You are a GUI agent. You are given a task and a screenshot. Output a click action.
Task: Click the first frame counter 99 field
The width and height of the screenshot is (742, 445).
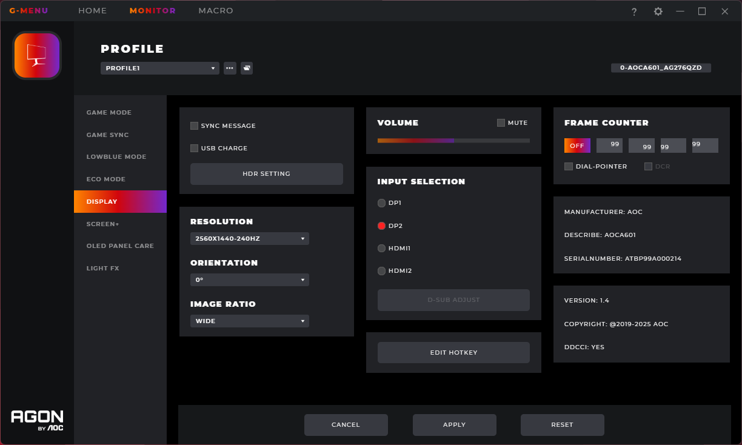[609, 146]
